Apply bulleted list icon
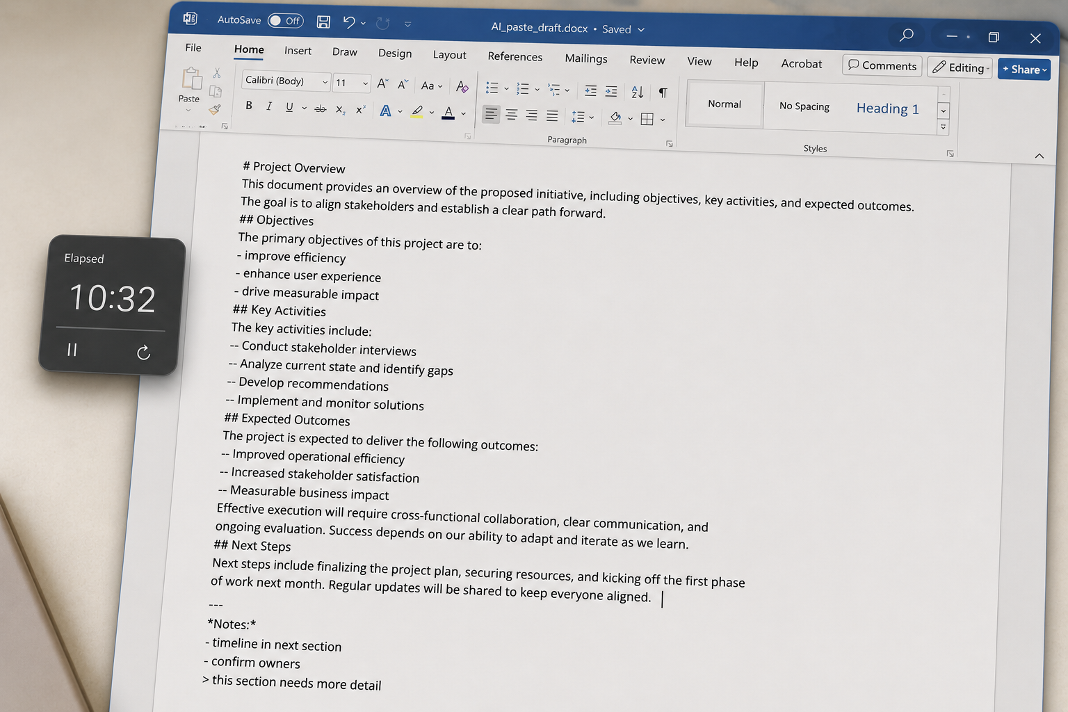Screen dimensions: 1068x712 [492, 88]
